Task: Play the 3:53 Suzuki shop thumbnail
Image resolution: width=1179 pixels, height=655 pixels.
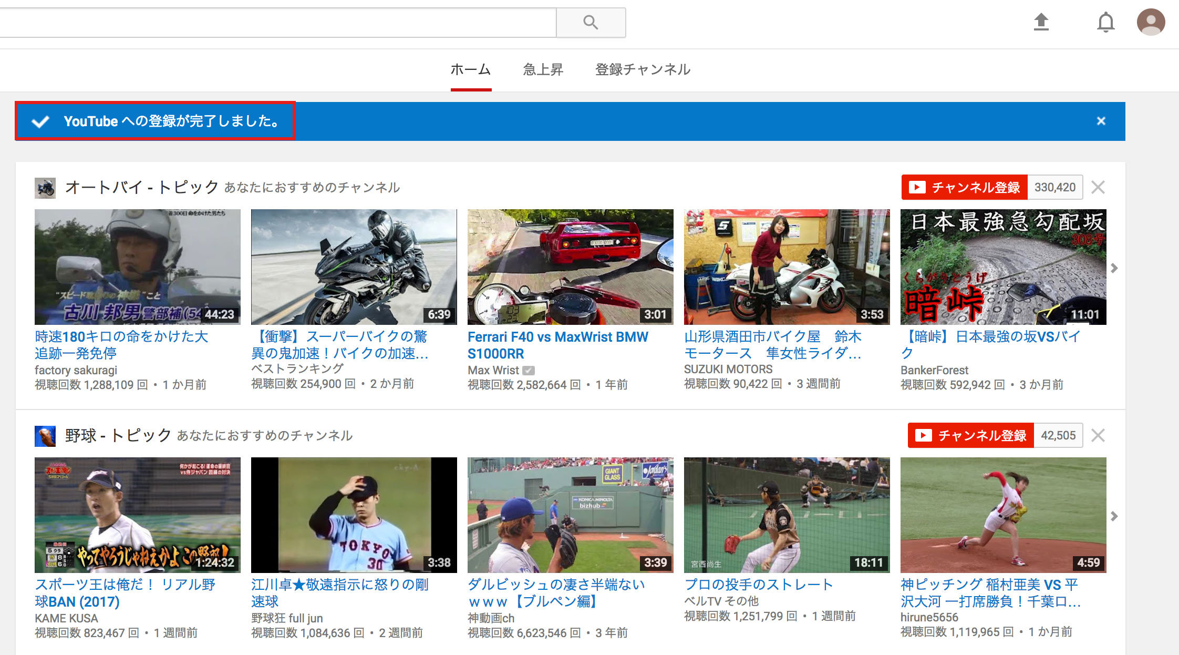Action: coord(787,267)
